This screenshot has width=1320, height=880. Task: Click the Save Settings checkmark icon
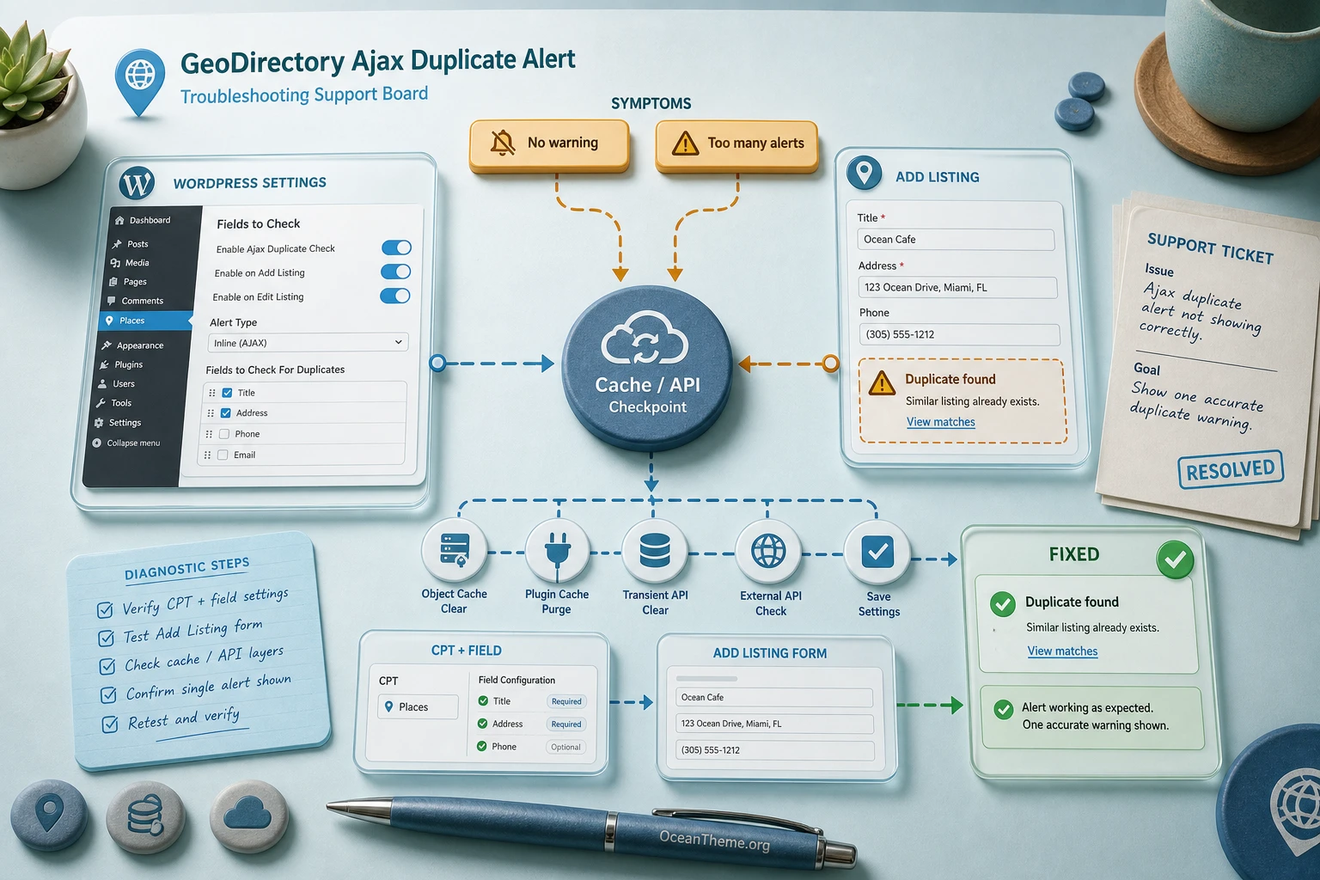877,553
